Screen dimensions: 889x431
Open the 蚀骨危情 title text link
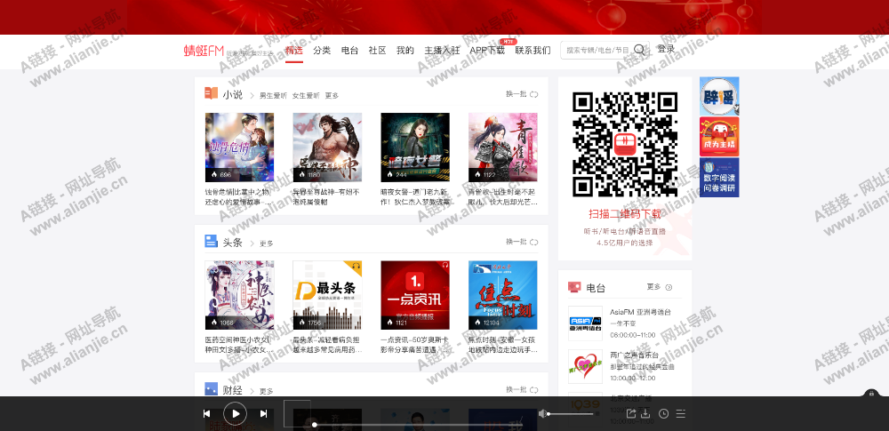pos(239,196)
